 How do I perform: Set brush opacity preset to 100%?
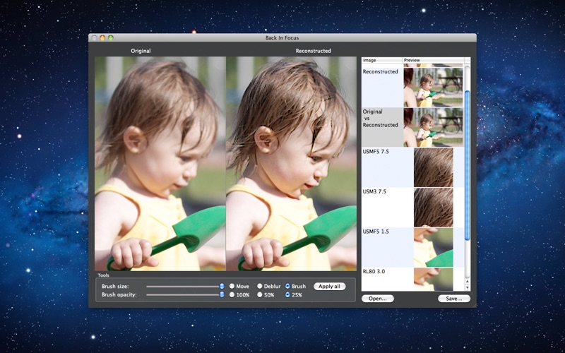point(231,294)
